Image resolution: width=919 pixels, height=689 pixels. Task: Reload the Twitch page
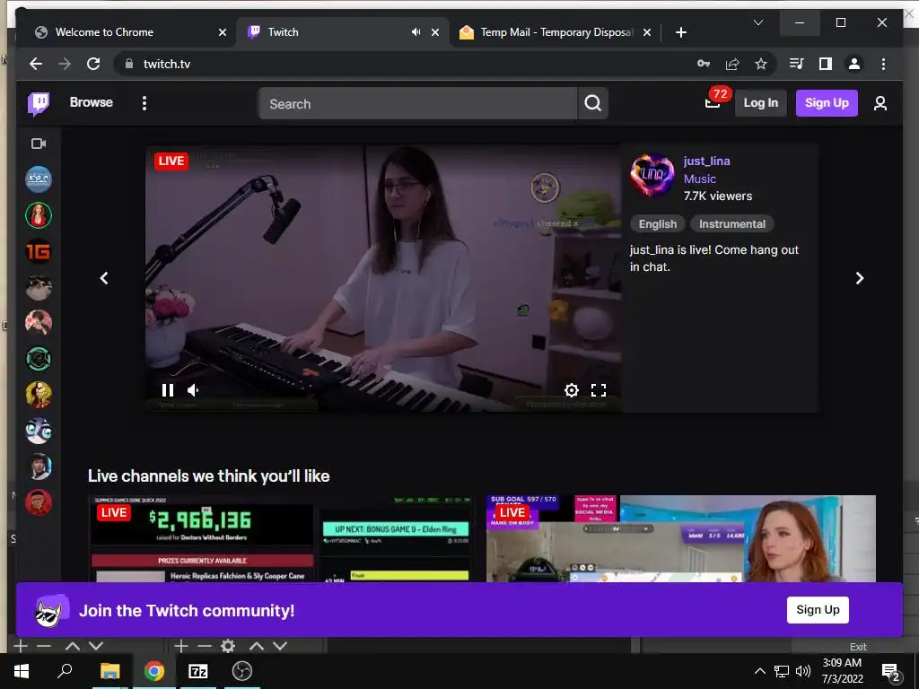(93, 64)
